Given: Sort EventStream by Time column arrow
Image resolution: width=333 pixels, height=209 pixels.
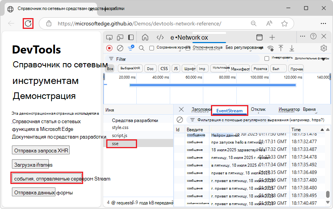Looking at the screenshot, I should click(x=322, y=130).
